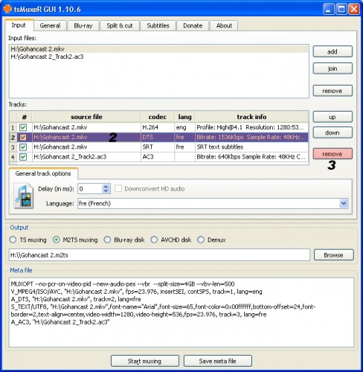Click the output path field Gohancast 2.m2ts
The image size is (363, 372).
pos(159,255)
